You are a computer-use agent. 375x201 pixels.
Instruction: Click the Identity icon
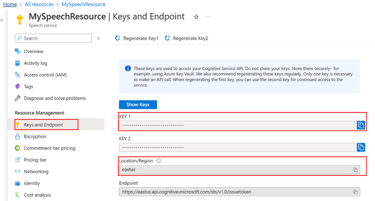coord(18,183)
